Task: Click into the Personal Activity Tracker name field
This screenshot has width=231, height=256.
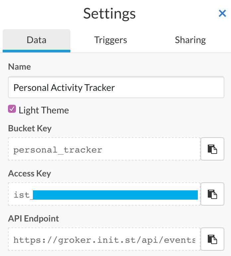Action: point(116,87)
